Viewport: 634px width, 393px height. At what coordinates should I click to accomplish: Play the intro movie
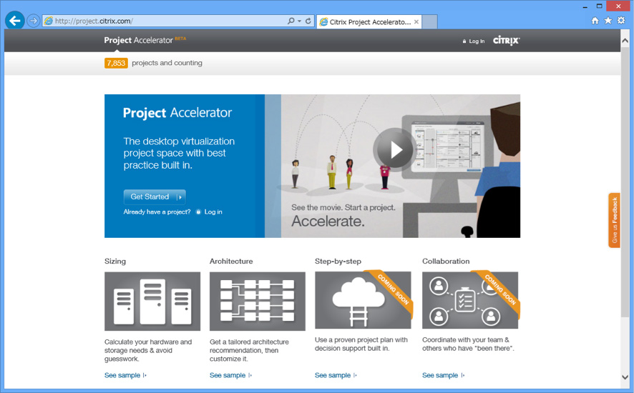pos(394,150)
